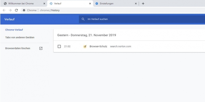Click the Chrome site info icon in address bar
This screenshot has width=205, height=102.
[x=24, y=10]
